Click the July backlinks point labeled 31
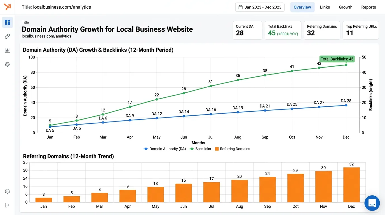This screenshot has height=215, width=385. 211,86
